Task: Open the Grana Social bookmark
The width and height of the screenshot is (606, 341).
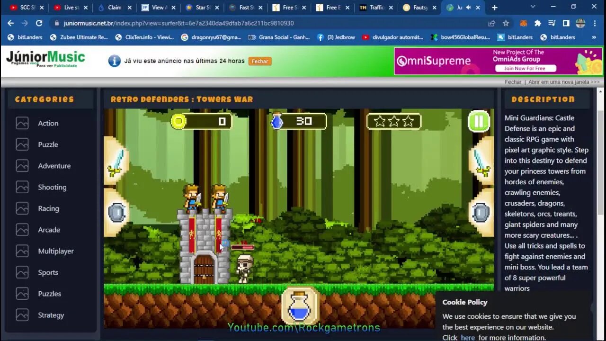Action: tap(279, 37)
